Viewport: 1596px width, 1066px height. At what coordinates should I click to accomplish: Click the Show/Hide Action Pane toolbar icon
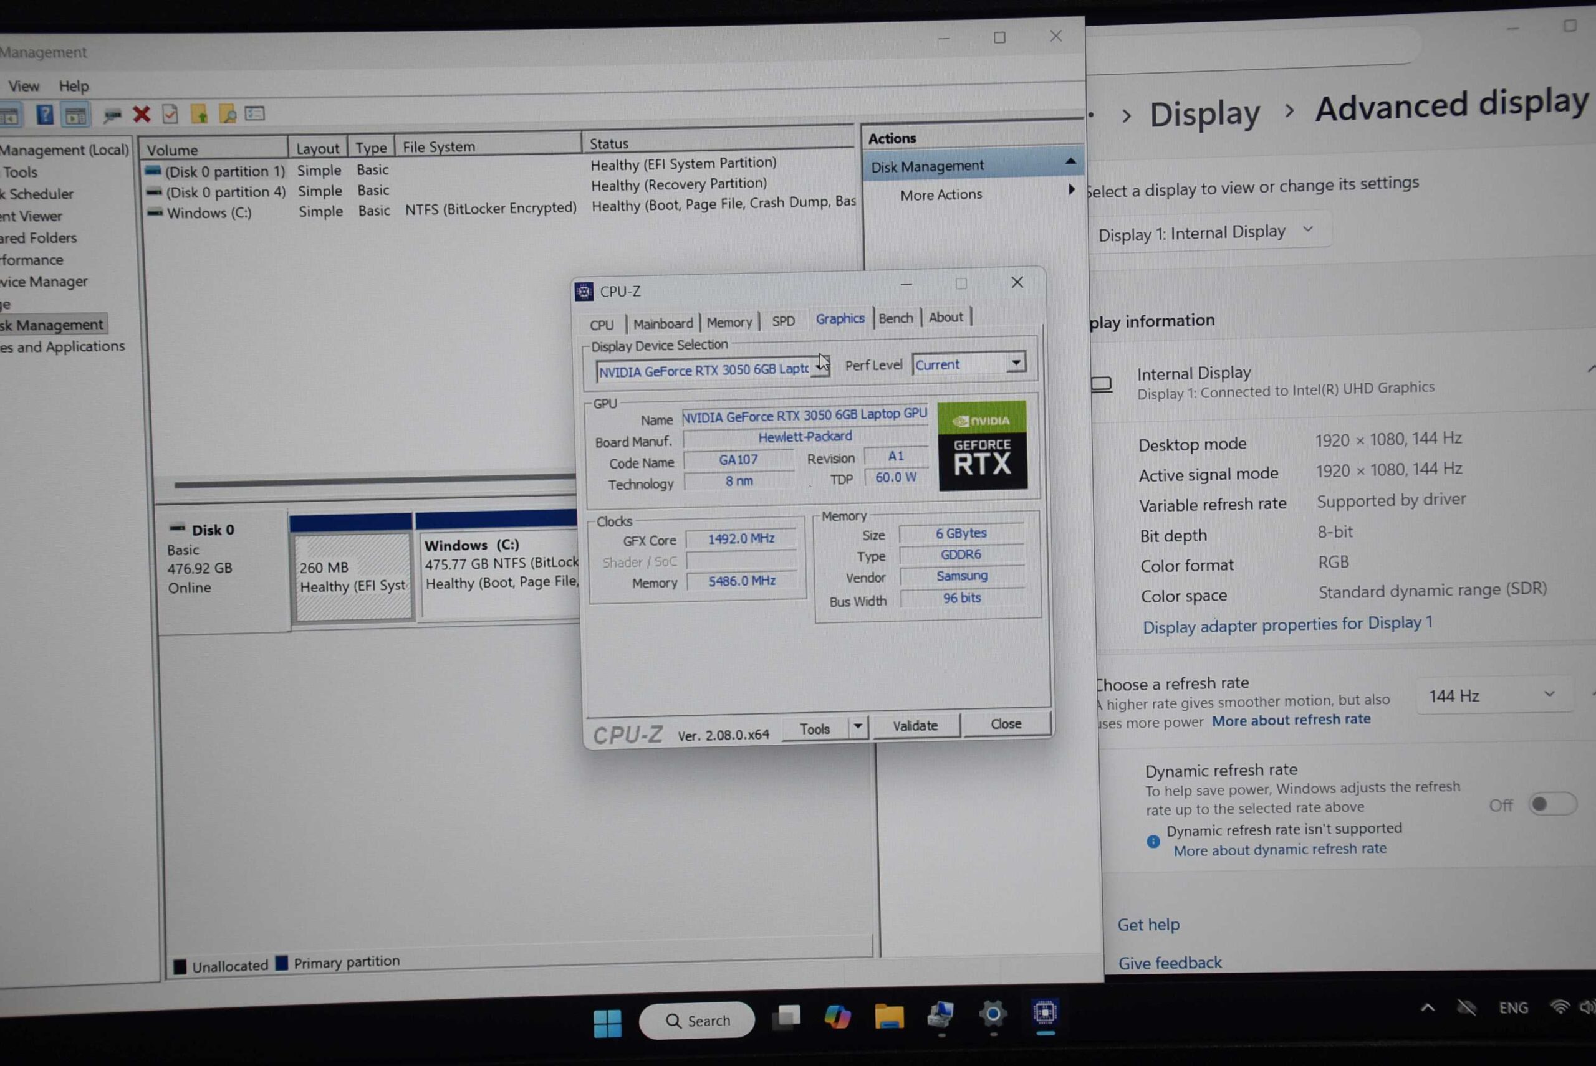[x=75, y=115]
